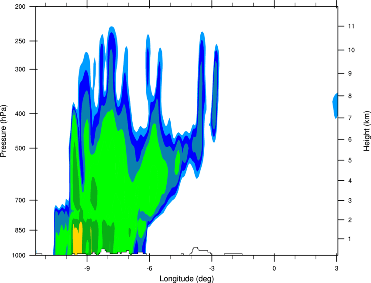Select the 200 pressure tick label
The width and height of the screenshot is (371, 283).
tap(20, 7)
